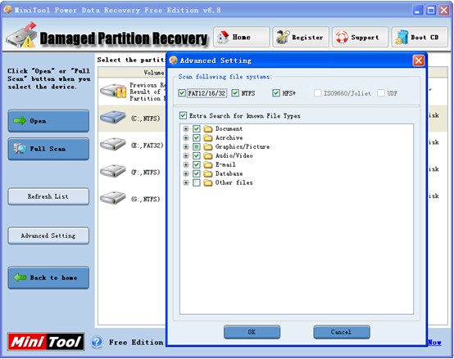
Task: Click the Volume column header
Action: pos(132,73)
